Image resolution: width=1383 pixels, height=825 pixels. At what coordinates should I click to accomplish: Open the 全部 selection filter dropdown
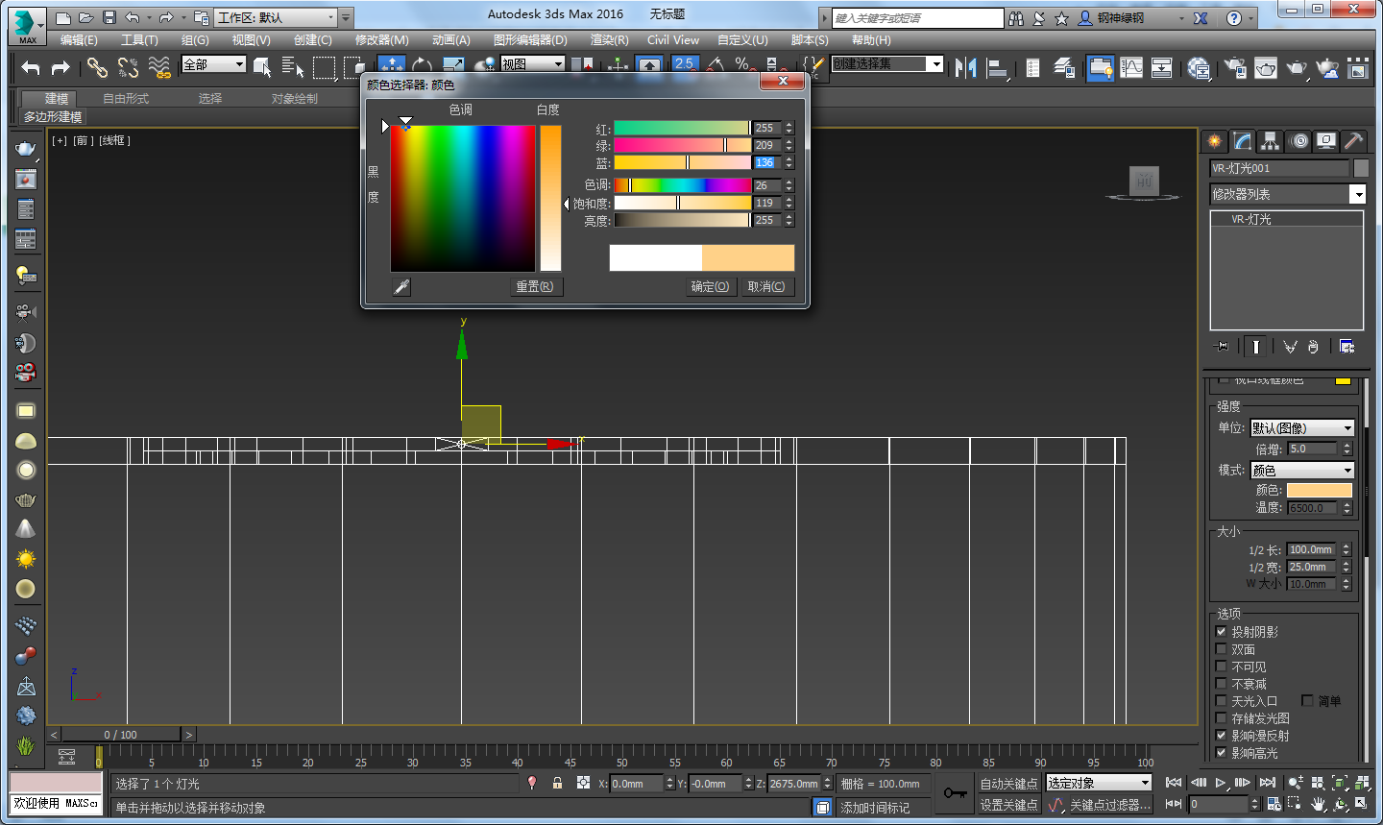point(214,64)
